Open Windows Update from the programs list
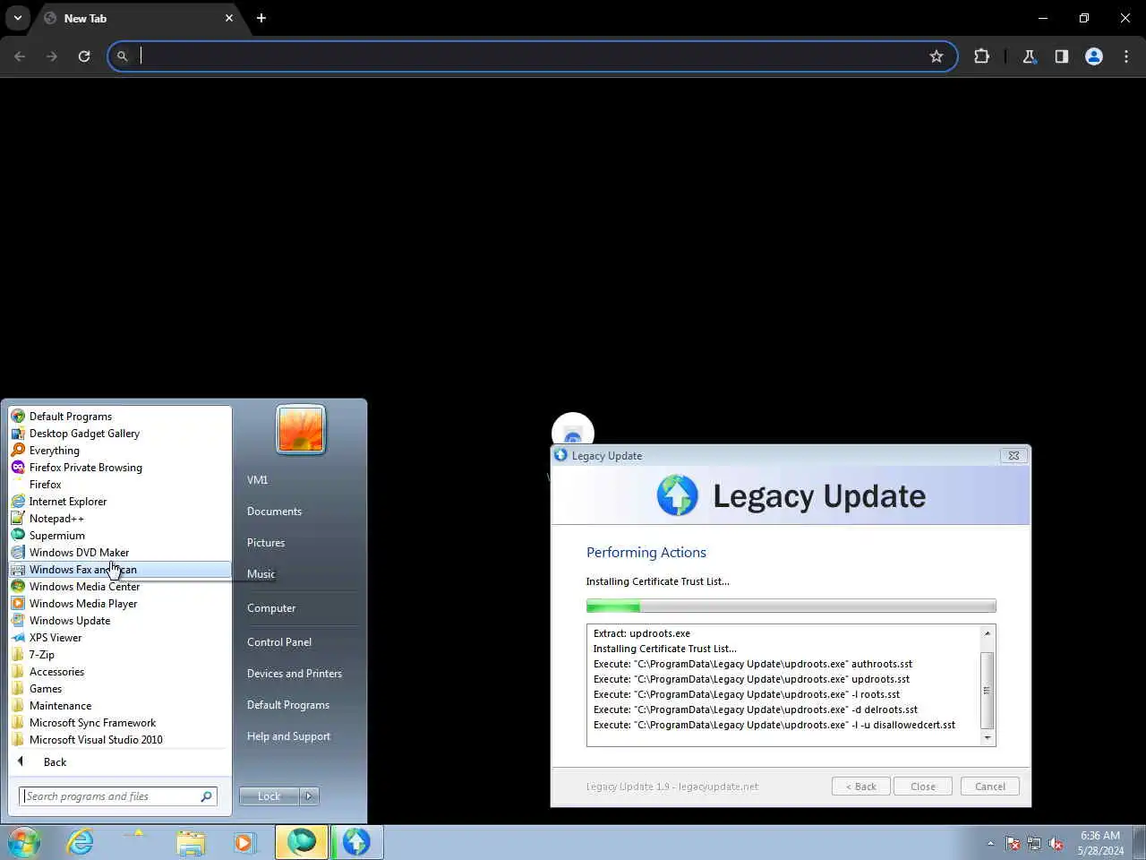The width and height of the screenshot is (1146, 860). click(120, 621)
